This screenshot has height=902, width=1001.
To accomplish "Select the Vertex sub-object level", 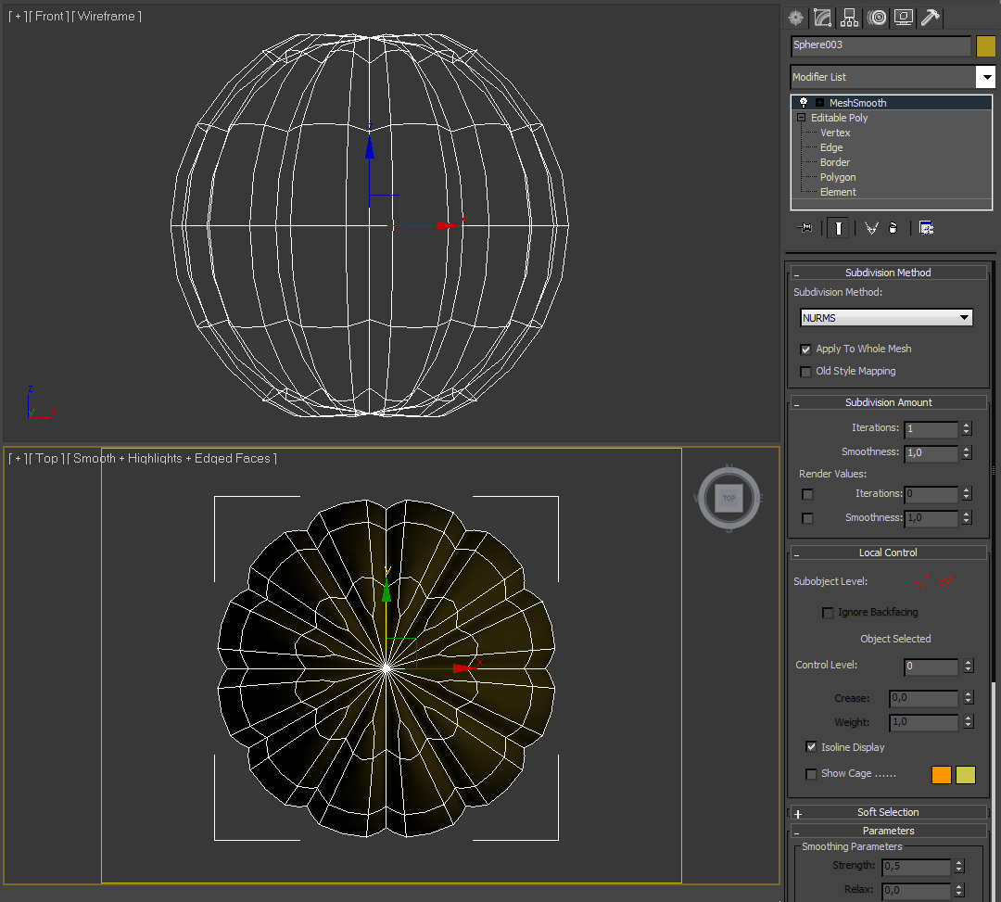I will pos(835,133).
